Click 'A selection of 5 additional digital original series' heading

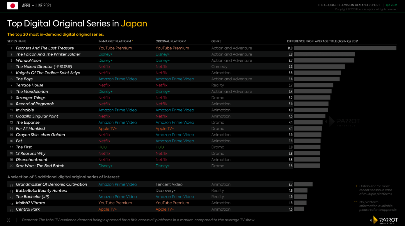(64, 177)
